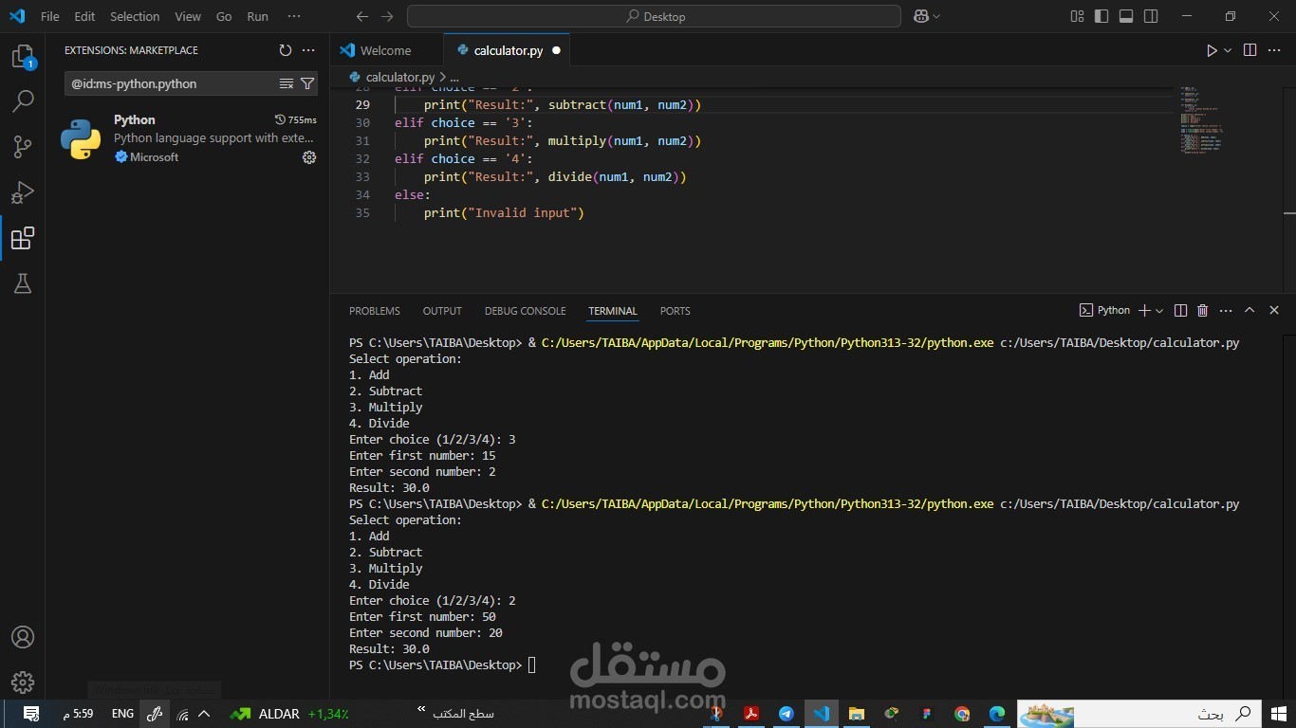Viewport: 1296px width, 728px height.
Task: Click the editor vertical scrollbar
Action: point(1289,188)
